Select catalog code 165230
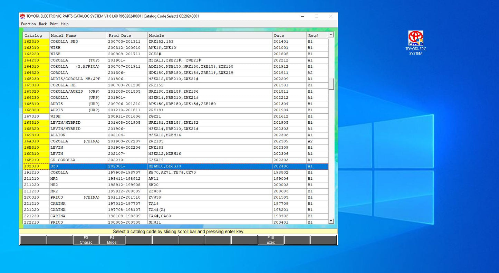 pos(36,79)
